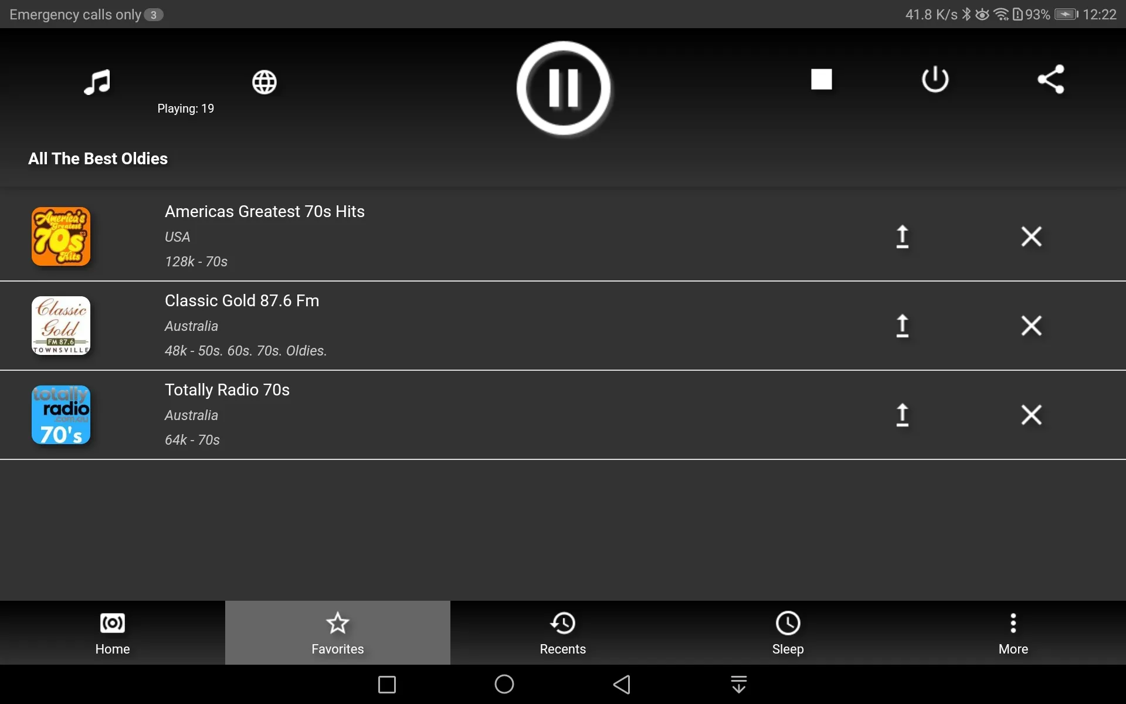
Task: Navigate to Home tab
Action: pos(112,632)
